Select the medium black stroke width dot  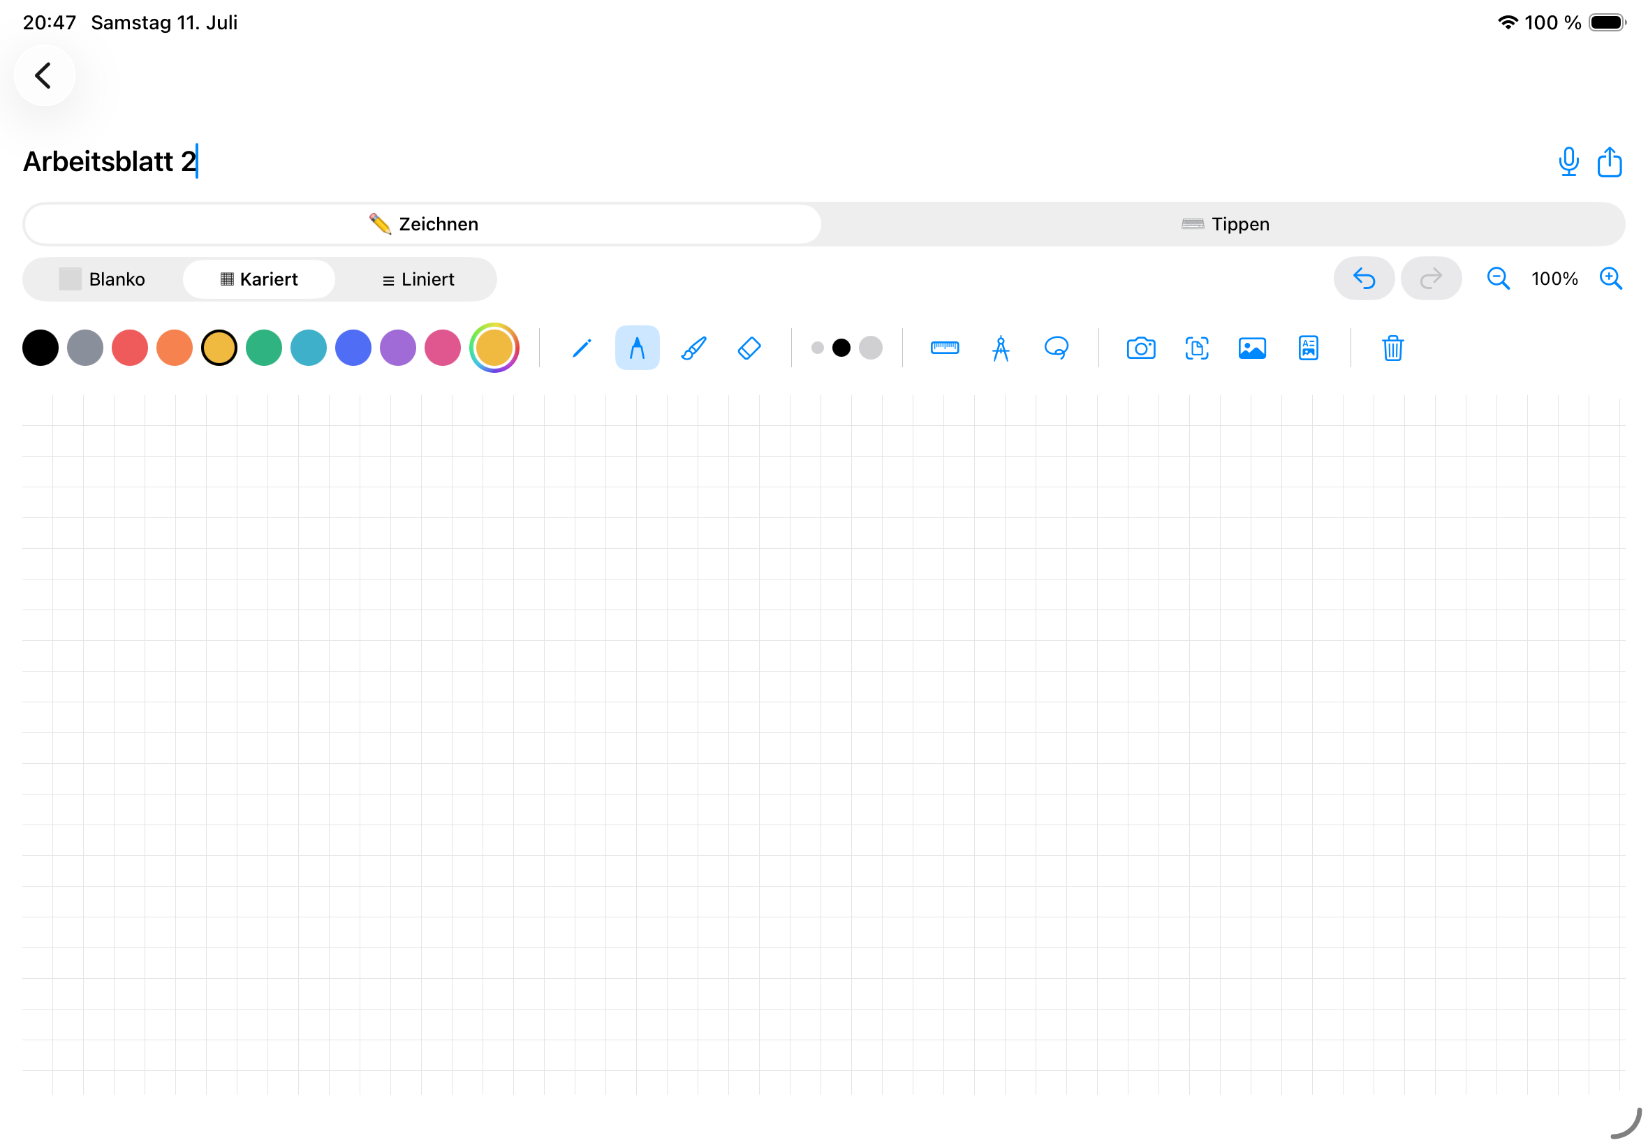pyautogui.click(x=841, y=348)
